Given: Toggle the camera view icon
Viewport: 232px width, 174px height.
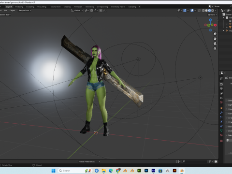Looking at the screenshot, I should click(x=215, y=43).
